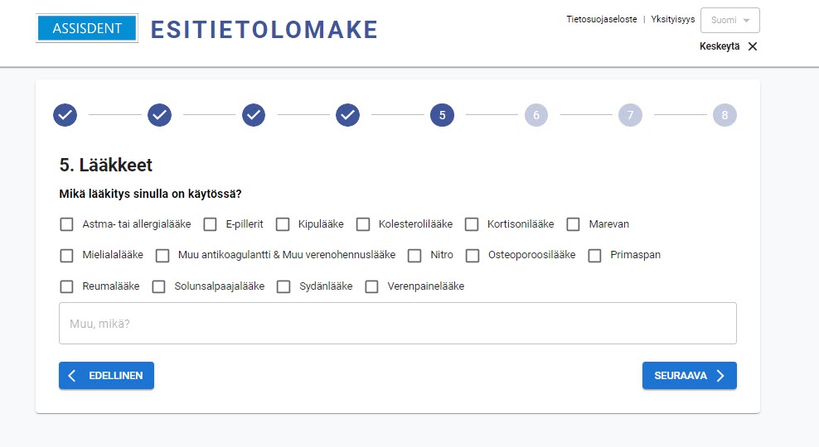819x447 pixels.
Task: Go to completed step 3 checkmark
Action: pyautogui.click(x=254, y=115)
